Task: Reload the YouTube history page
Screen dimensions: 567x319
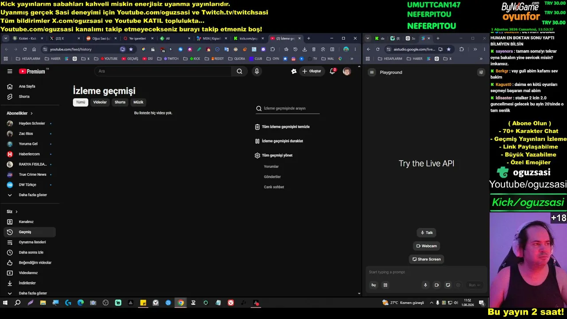Action: 25,49
